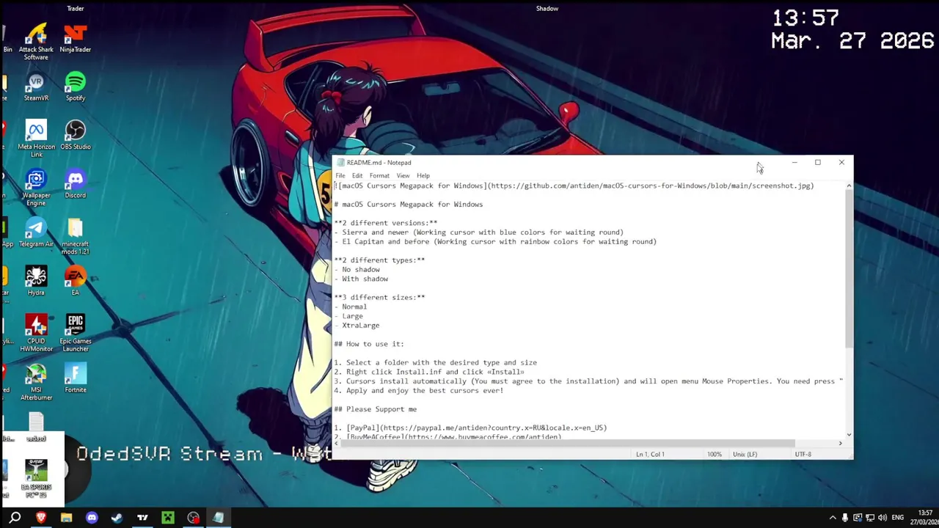This screenshot has width=939, height=528.
Task: Click the Notepad horizontal scrollbar thumb
Action: [x=568, y=444]
